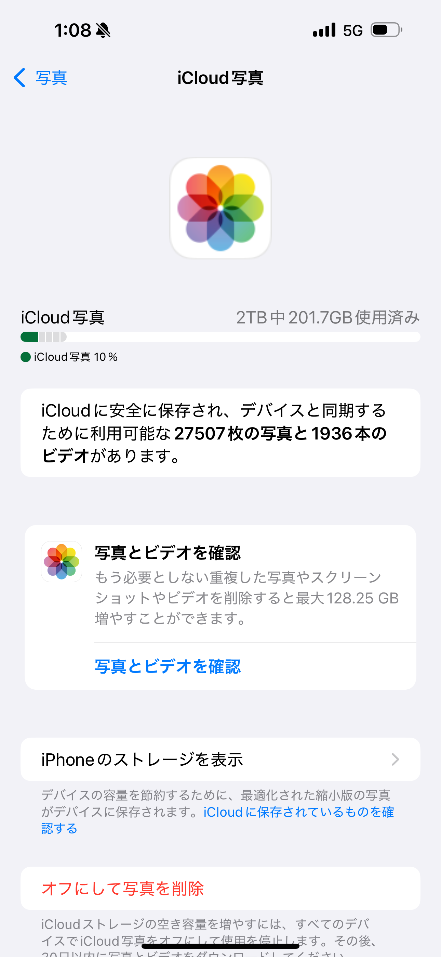
Task: Tap the back chevron arrow icon
Action: 20,78
